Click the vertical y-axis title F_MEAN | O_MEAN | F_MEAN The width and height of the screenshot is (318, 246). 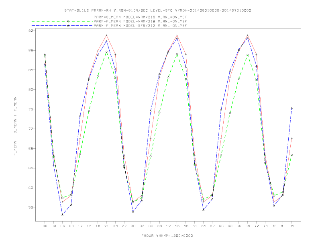point(15,126)
